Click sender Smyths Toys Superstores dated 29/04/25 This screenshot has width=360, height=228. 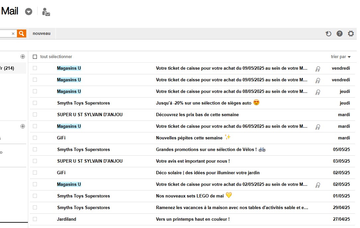[x=84, y=207]
